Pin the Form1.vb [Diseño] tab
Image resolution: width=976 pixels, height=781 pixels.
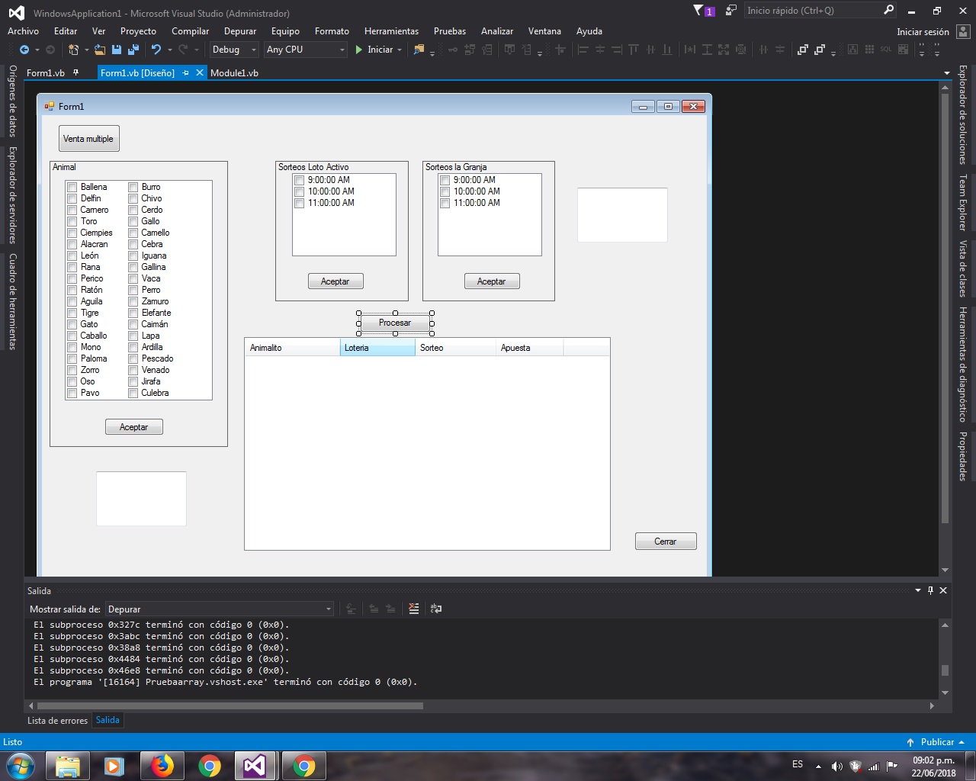click(185, 72)
